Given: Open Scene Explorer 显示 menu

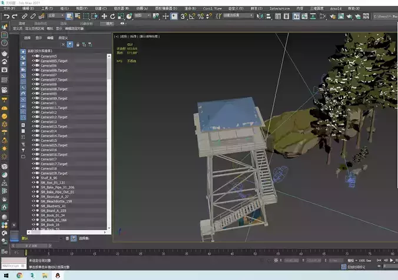Looking at the screenshot, I should tap(39, 38).
